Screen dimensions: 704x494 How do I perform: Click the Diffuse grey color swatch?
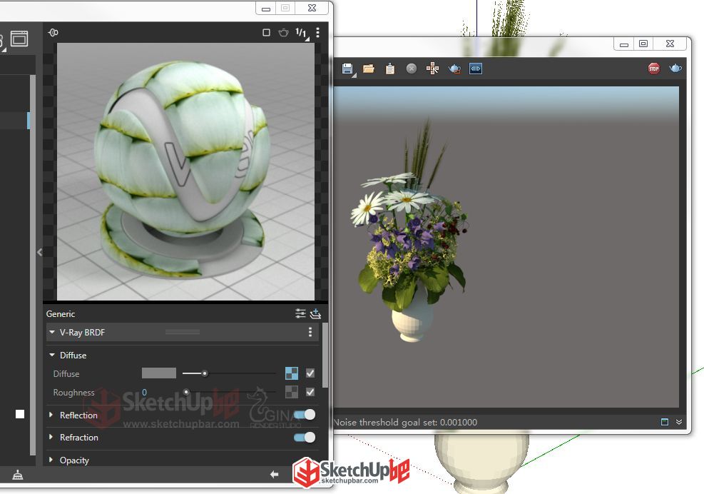point(159,373)
